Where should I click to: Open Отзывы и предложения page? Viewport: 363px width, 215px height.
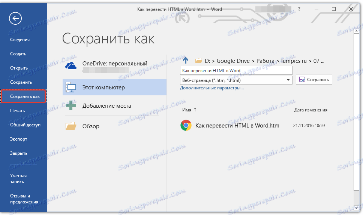point(24,199)
